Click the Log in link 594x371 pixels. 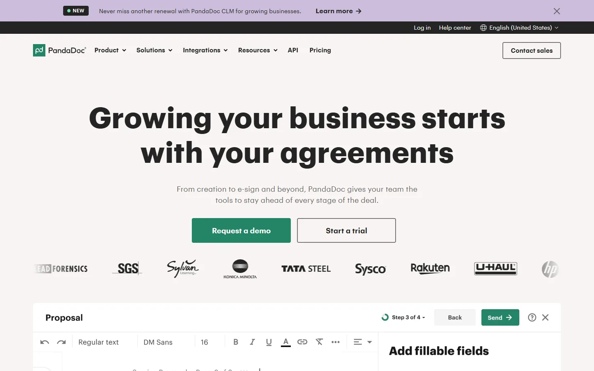click(422, 28)
